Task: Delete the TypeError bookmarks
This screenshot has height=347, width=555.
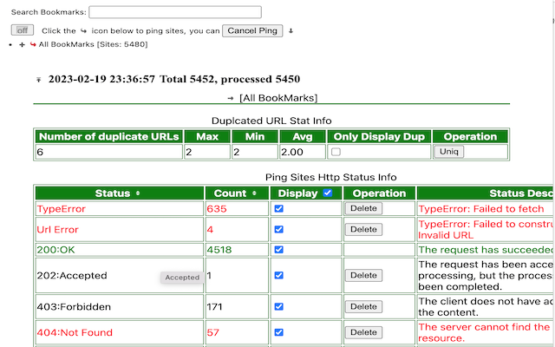Action: tap(363, 208)
